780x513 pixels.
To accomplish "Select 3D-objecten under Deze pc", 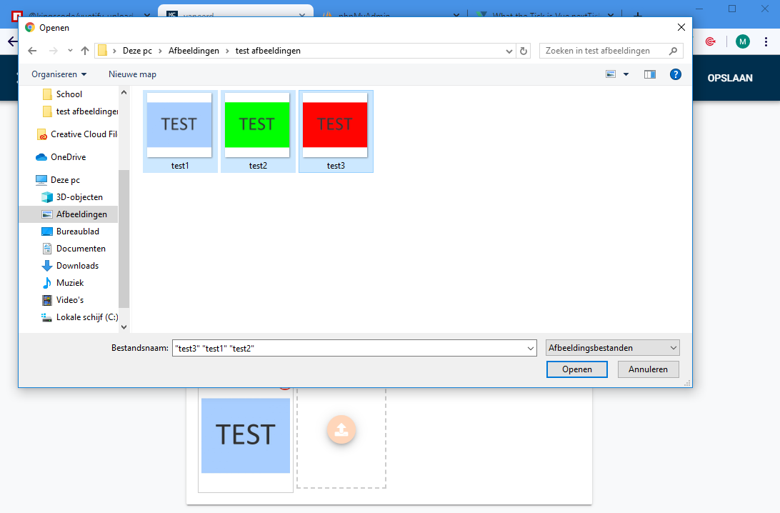I will [77, 196].
